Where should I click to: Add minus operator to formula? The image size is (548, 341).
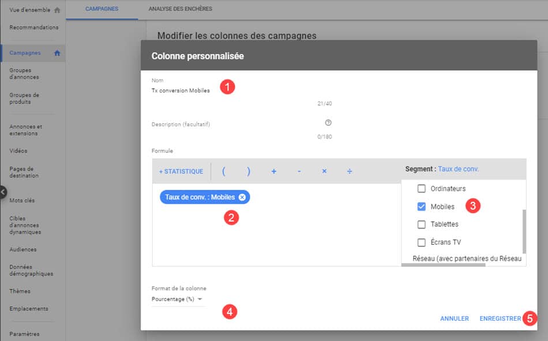tap(299, 171)
